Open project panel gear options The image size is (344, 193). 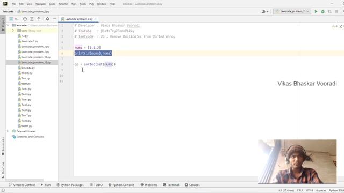(x=47, y=19)
